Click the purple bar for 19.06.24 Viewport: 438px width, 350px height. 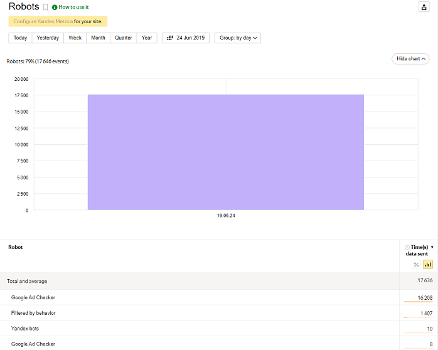tap(225, 152)
